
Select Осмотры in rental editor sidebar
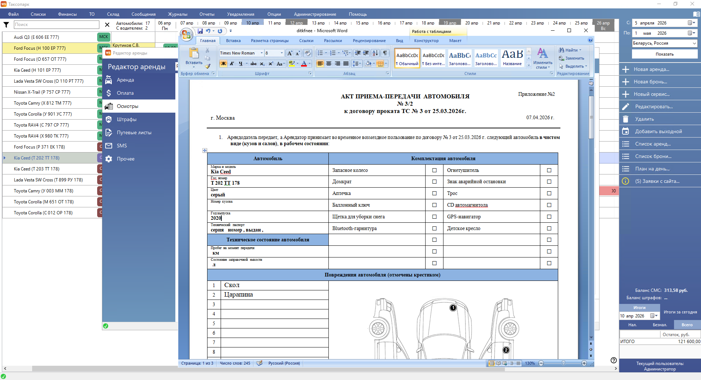tap(139, 106)
